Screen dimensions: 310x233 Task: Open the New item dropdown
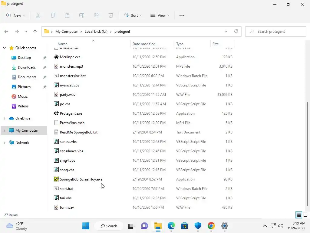click(16, 15)
